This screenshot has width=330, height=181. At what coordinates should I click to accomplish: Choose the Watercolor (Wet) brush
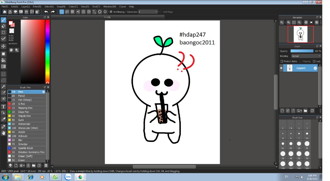[x=26, y=128]
